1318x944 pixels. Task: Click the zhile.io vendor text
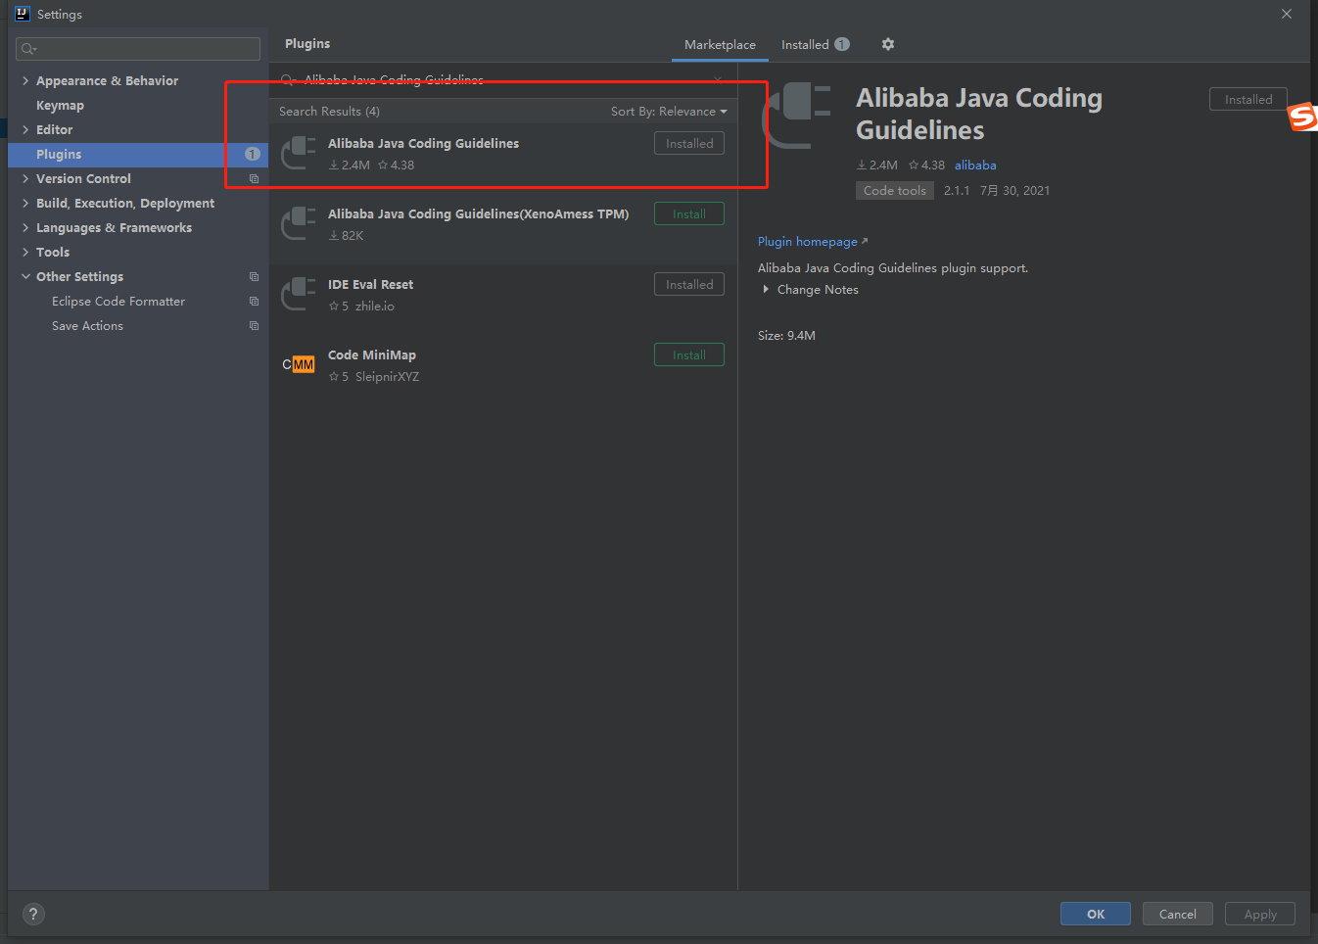coord(375,306)
